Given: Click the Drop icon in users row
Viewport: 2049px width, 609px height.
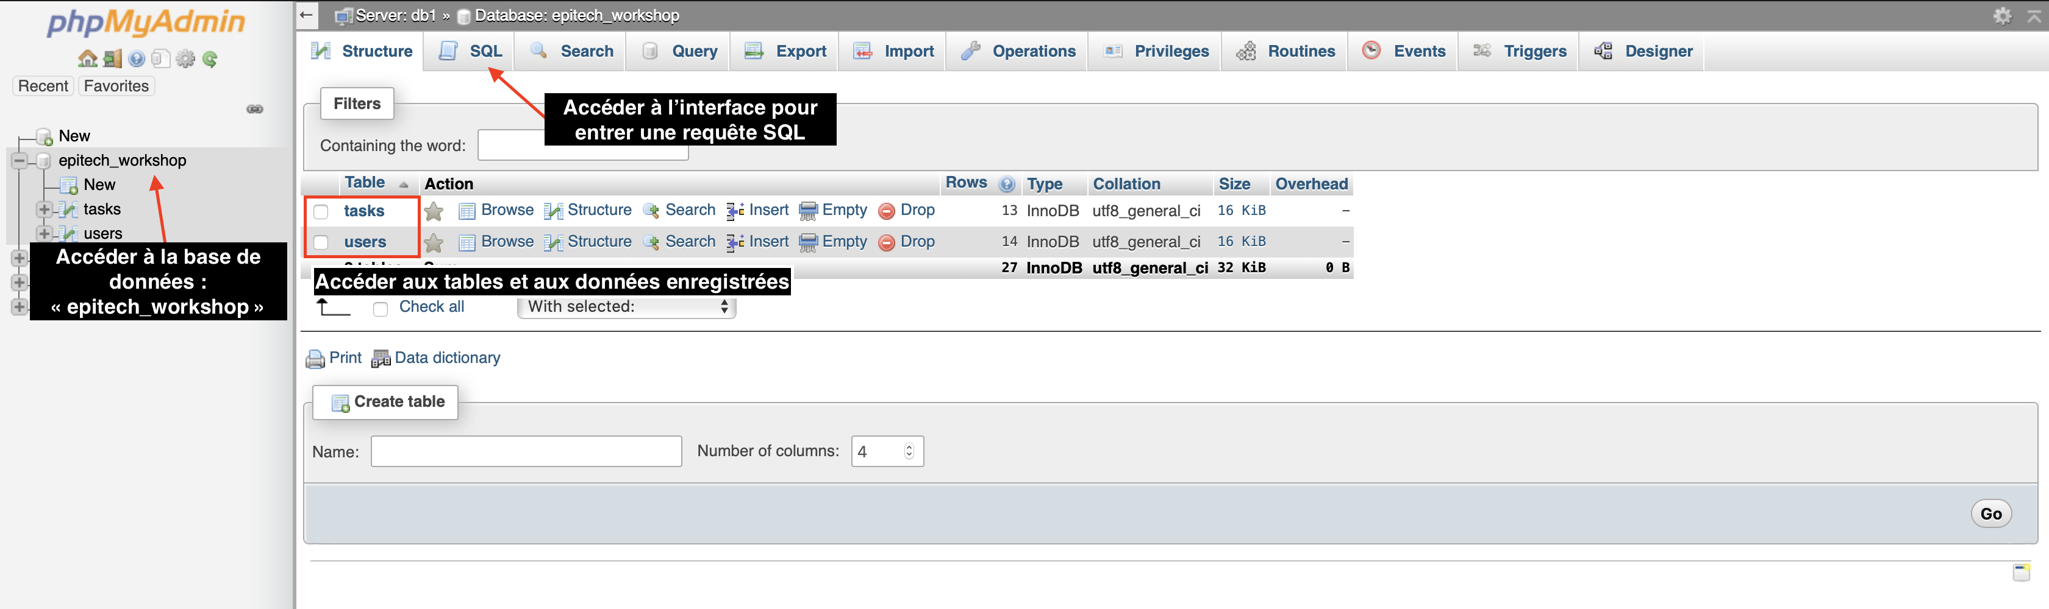Looking at the screenshot, I should pos(886,242).
